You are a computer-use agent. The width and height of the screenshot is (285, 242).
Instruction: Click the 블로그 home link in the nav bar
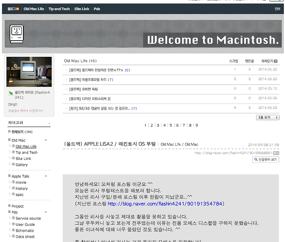click(13, 9)
